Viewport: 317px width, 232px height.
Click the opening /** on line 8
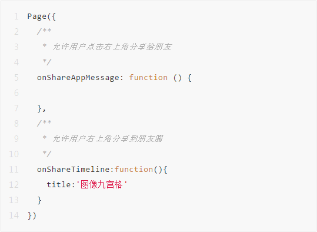pyautogui.click(x=44, y=123)
